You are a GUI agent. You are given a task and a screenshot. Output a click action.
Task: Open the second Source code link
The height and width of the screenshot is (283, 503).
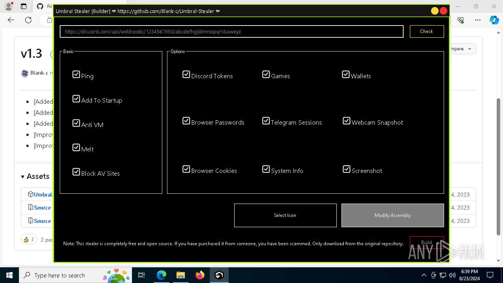pyautogui.click(x=42, y=221)
